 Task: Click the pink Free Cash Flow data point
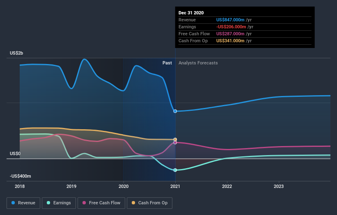(x=175, y=142)
